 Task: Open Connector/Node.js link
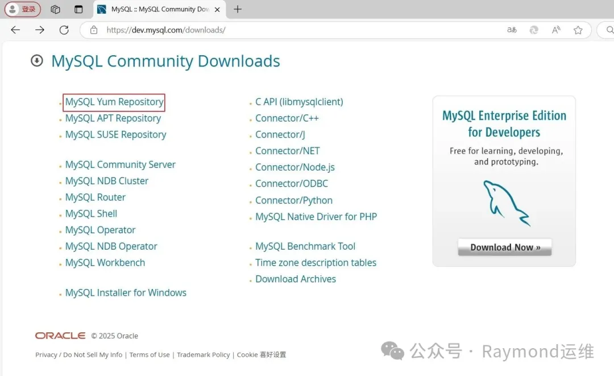295,167
